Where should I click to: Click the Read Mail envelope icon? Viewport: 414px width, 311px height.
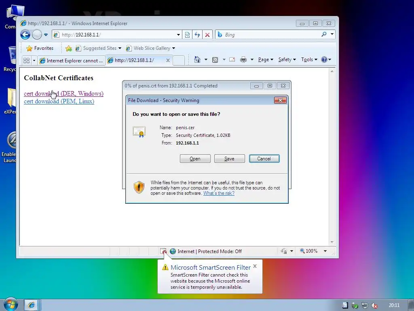(232, 60)
